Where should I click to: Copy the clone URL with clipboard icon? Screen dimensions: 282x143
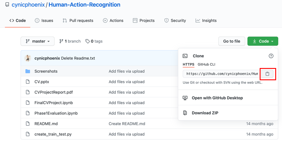pos(267,74)
